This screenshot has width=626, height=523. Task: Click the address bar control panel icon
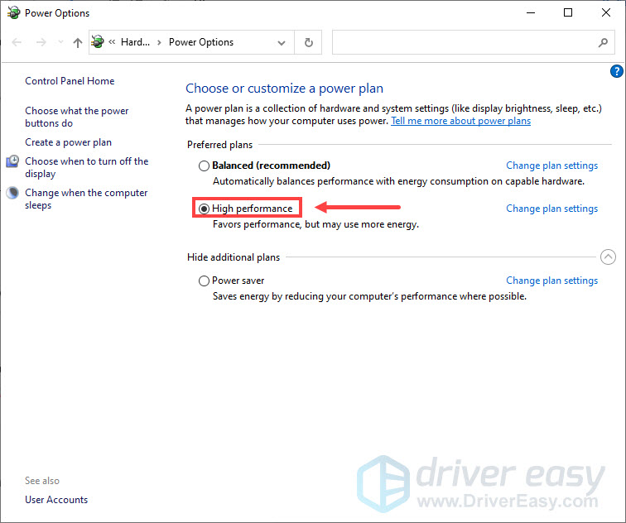point(99,42)
